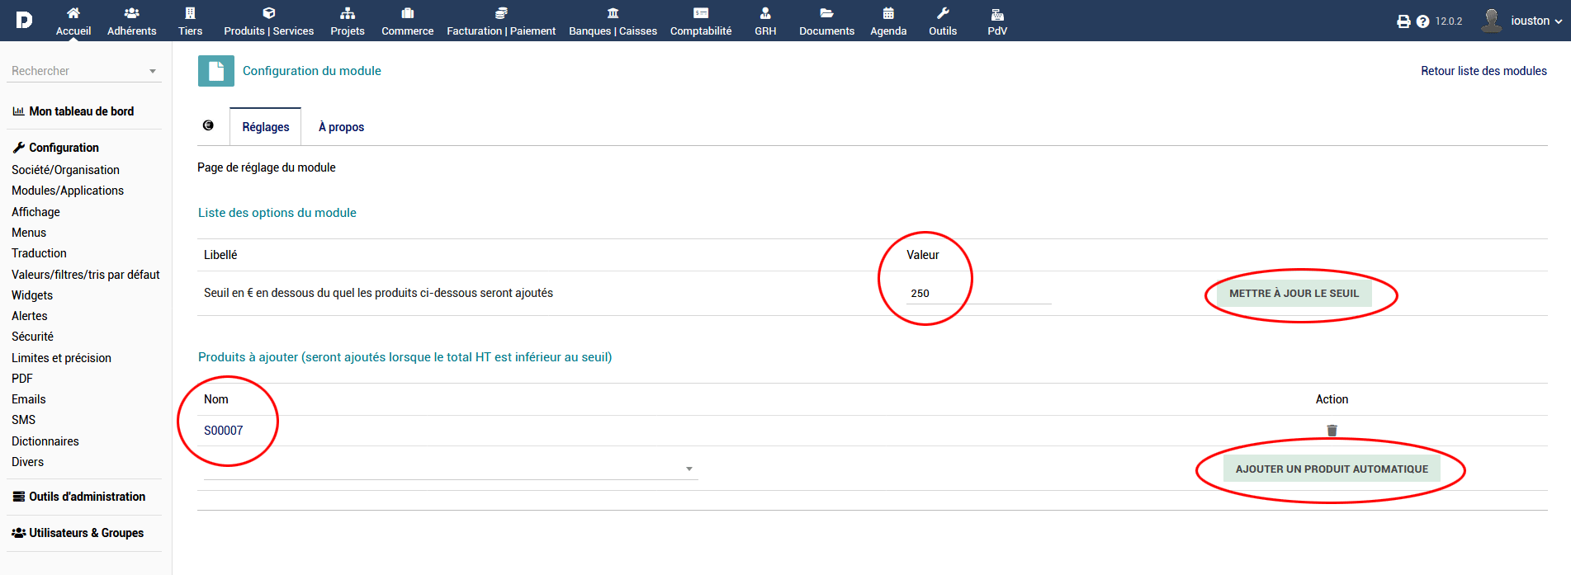This screenshot has width=1571, height=575.
Task: Open Produits | Services cube icon
Action: pos(268,13)
